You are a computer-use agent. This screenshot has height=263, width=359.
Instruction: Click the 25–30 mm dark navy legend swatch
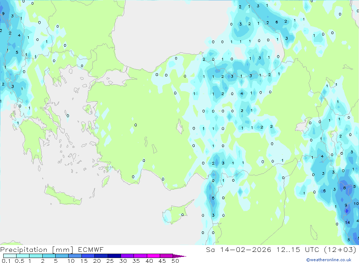pos(114,256)
